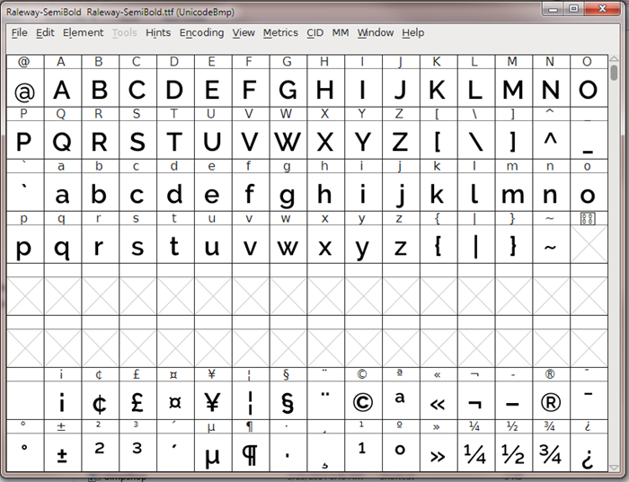The width and height of the screenshot is (629, 482).
Task: Select the uppercase Z glyph cell
Action: click(x=401, y=140)
